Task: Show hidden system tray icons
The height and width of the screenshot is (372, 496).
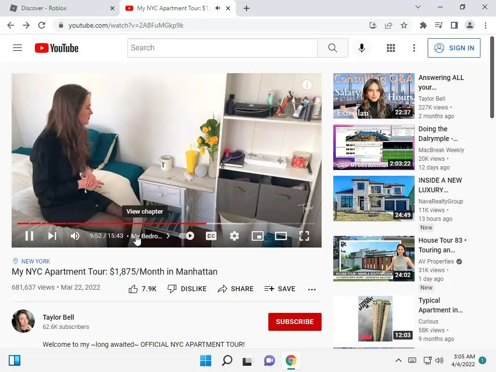Action: [399, 360]
